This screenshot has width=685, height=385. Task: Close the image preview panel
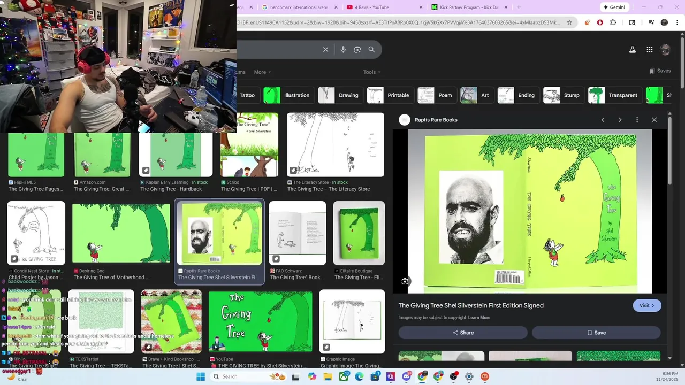click(x=654, y=120)
